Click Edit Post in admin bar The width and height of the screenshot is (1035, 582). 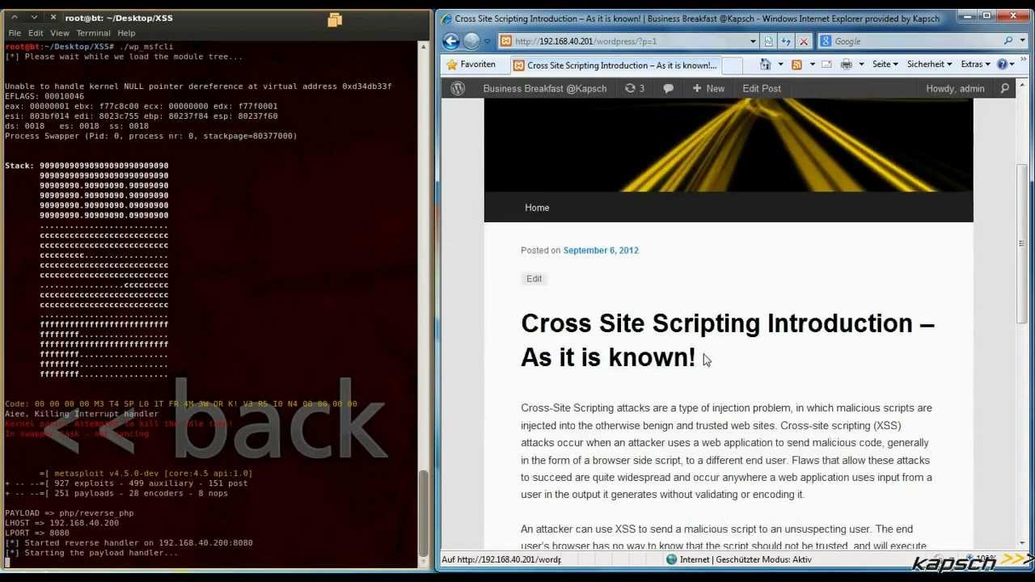coord(762,89)
